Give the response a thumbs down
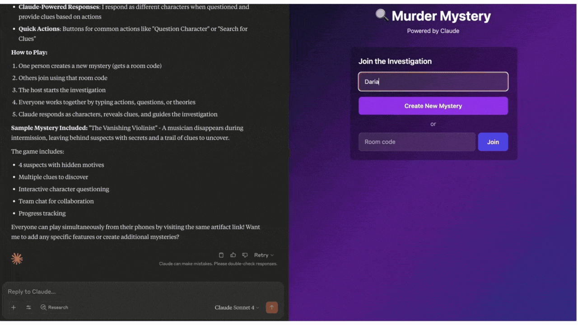Screen dimensions: 578x325 coord(245,255)
